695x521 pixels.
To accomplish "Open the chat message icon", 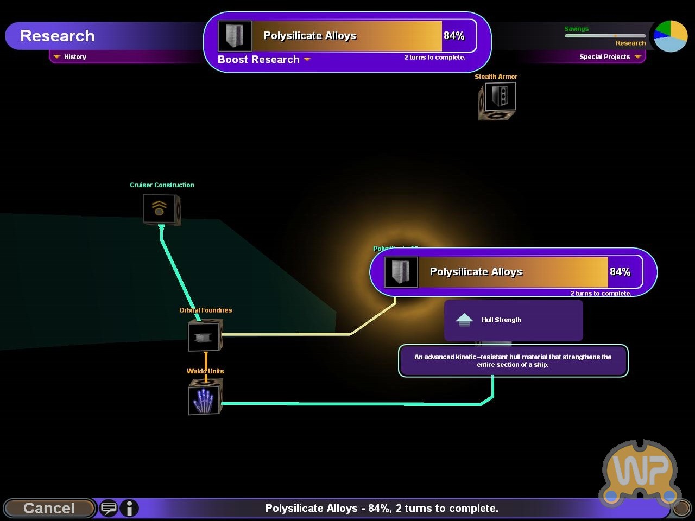I will (109, 509).
